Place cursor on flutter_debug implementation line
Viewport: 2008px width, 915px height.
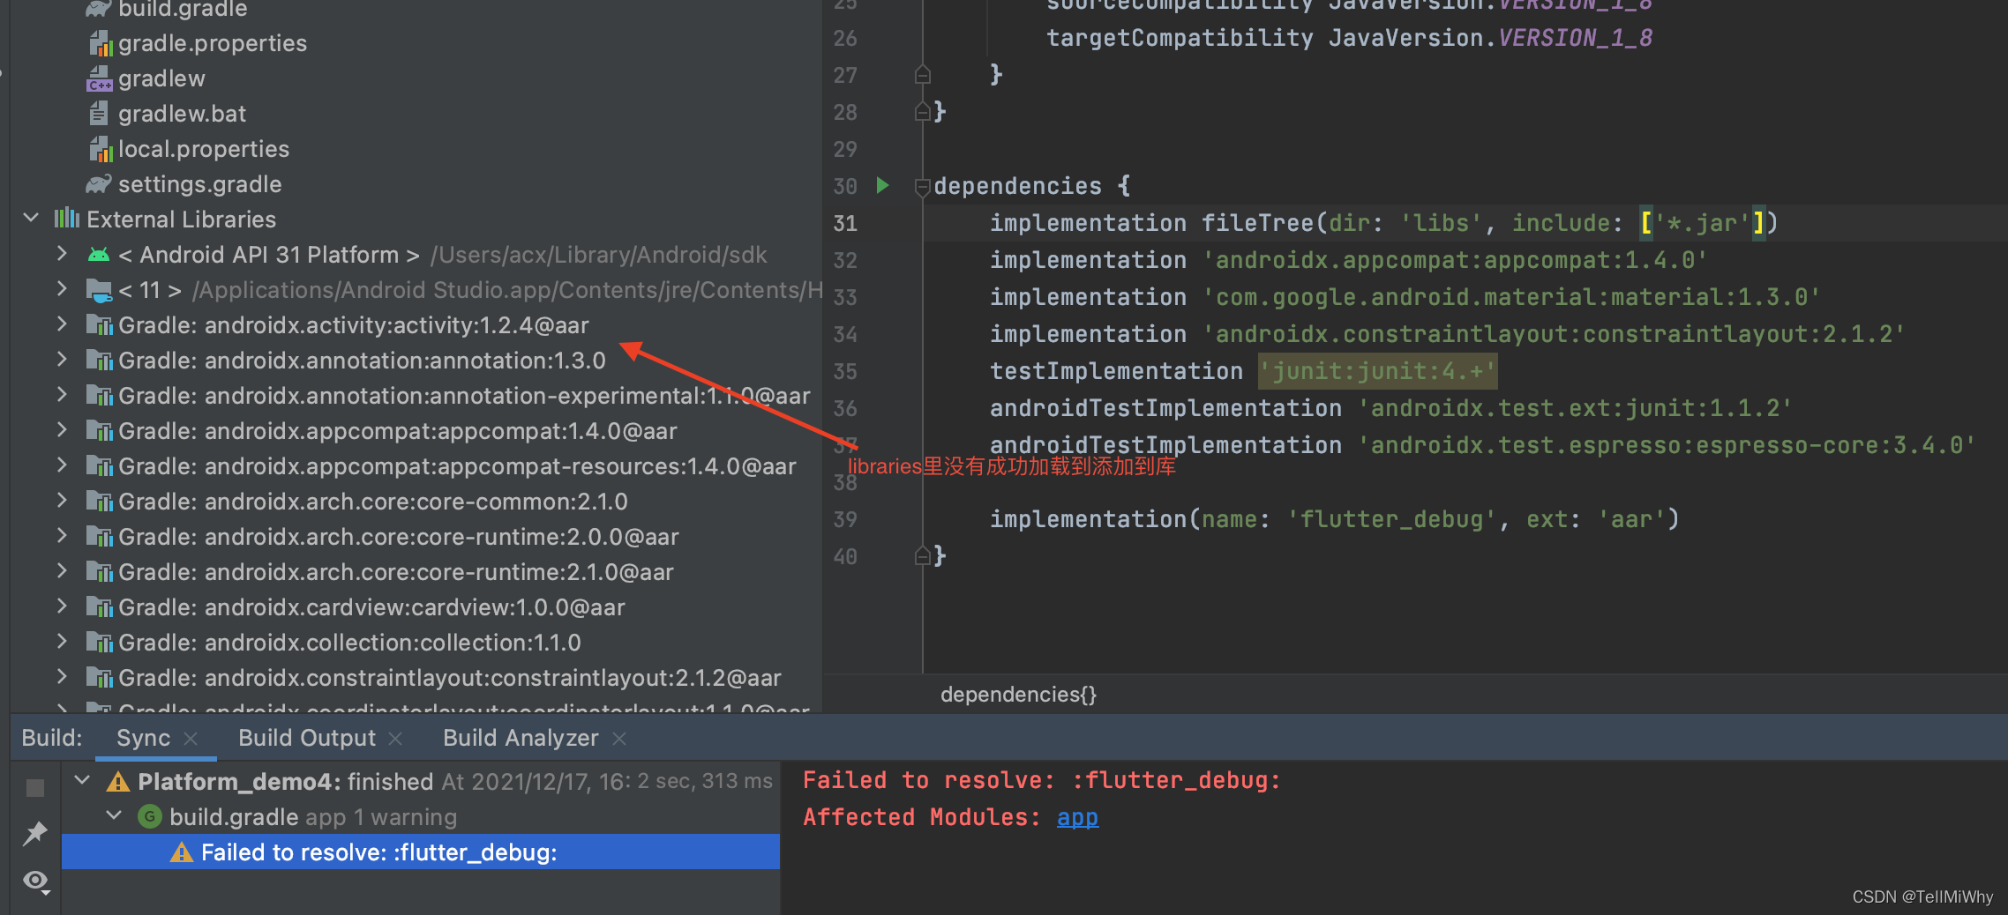(1334, 519)
